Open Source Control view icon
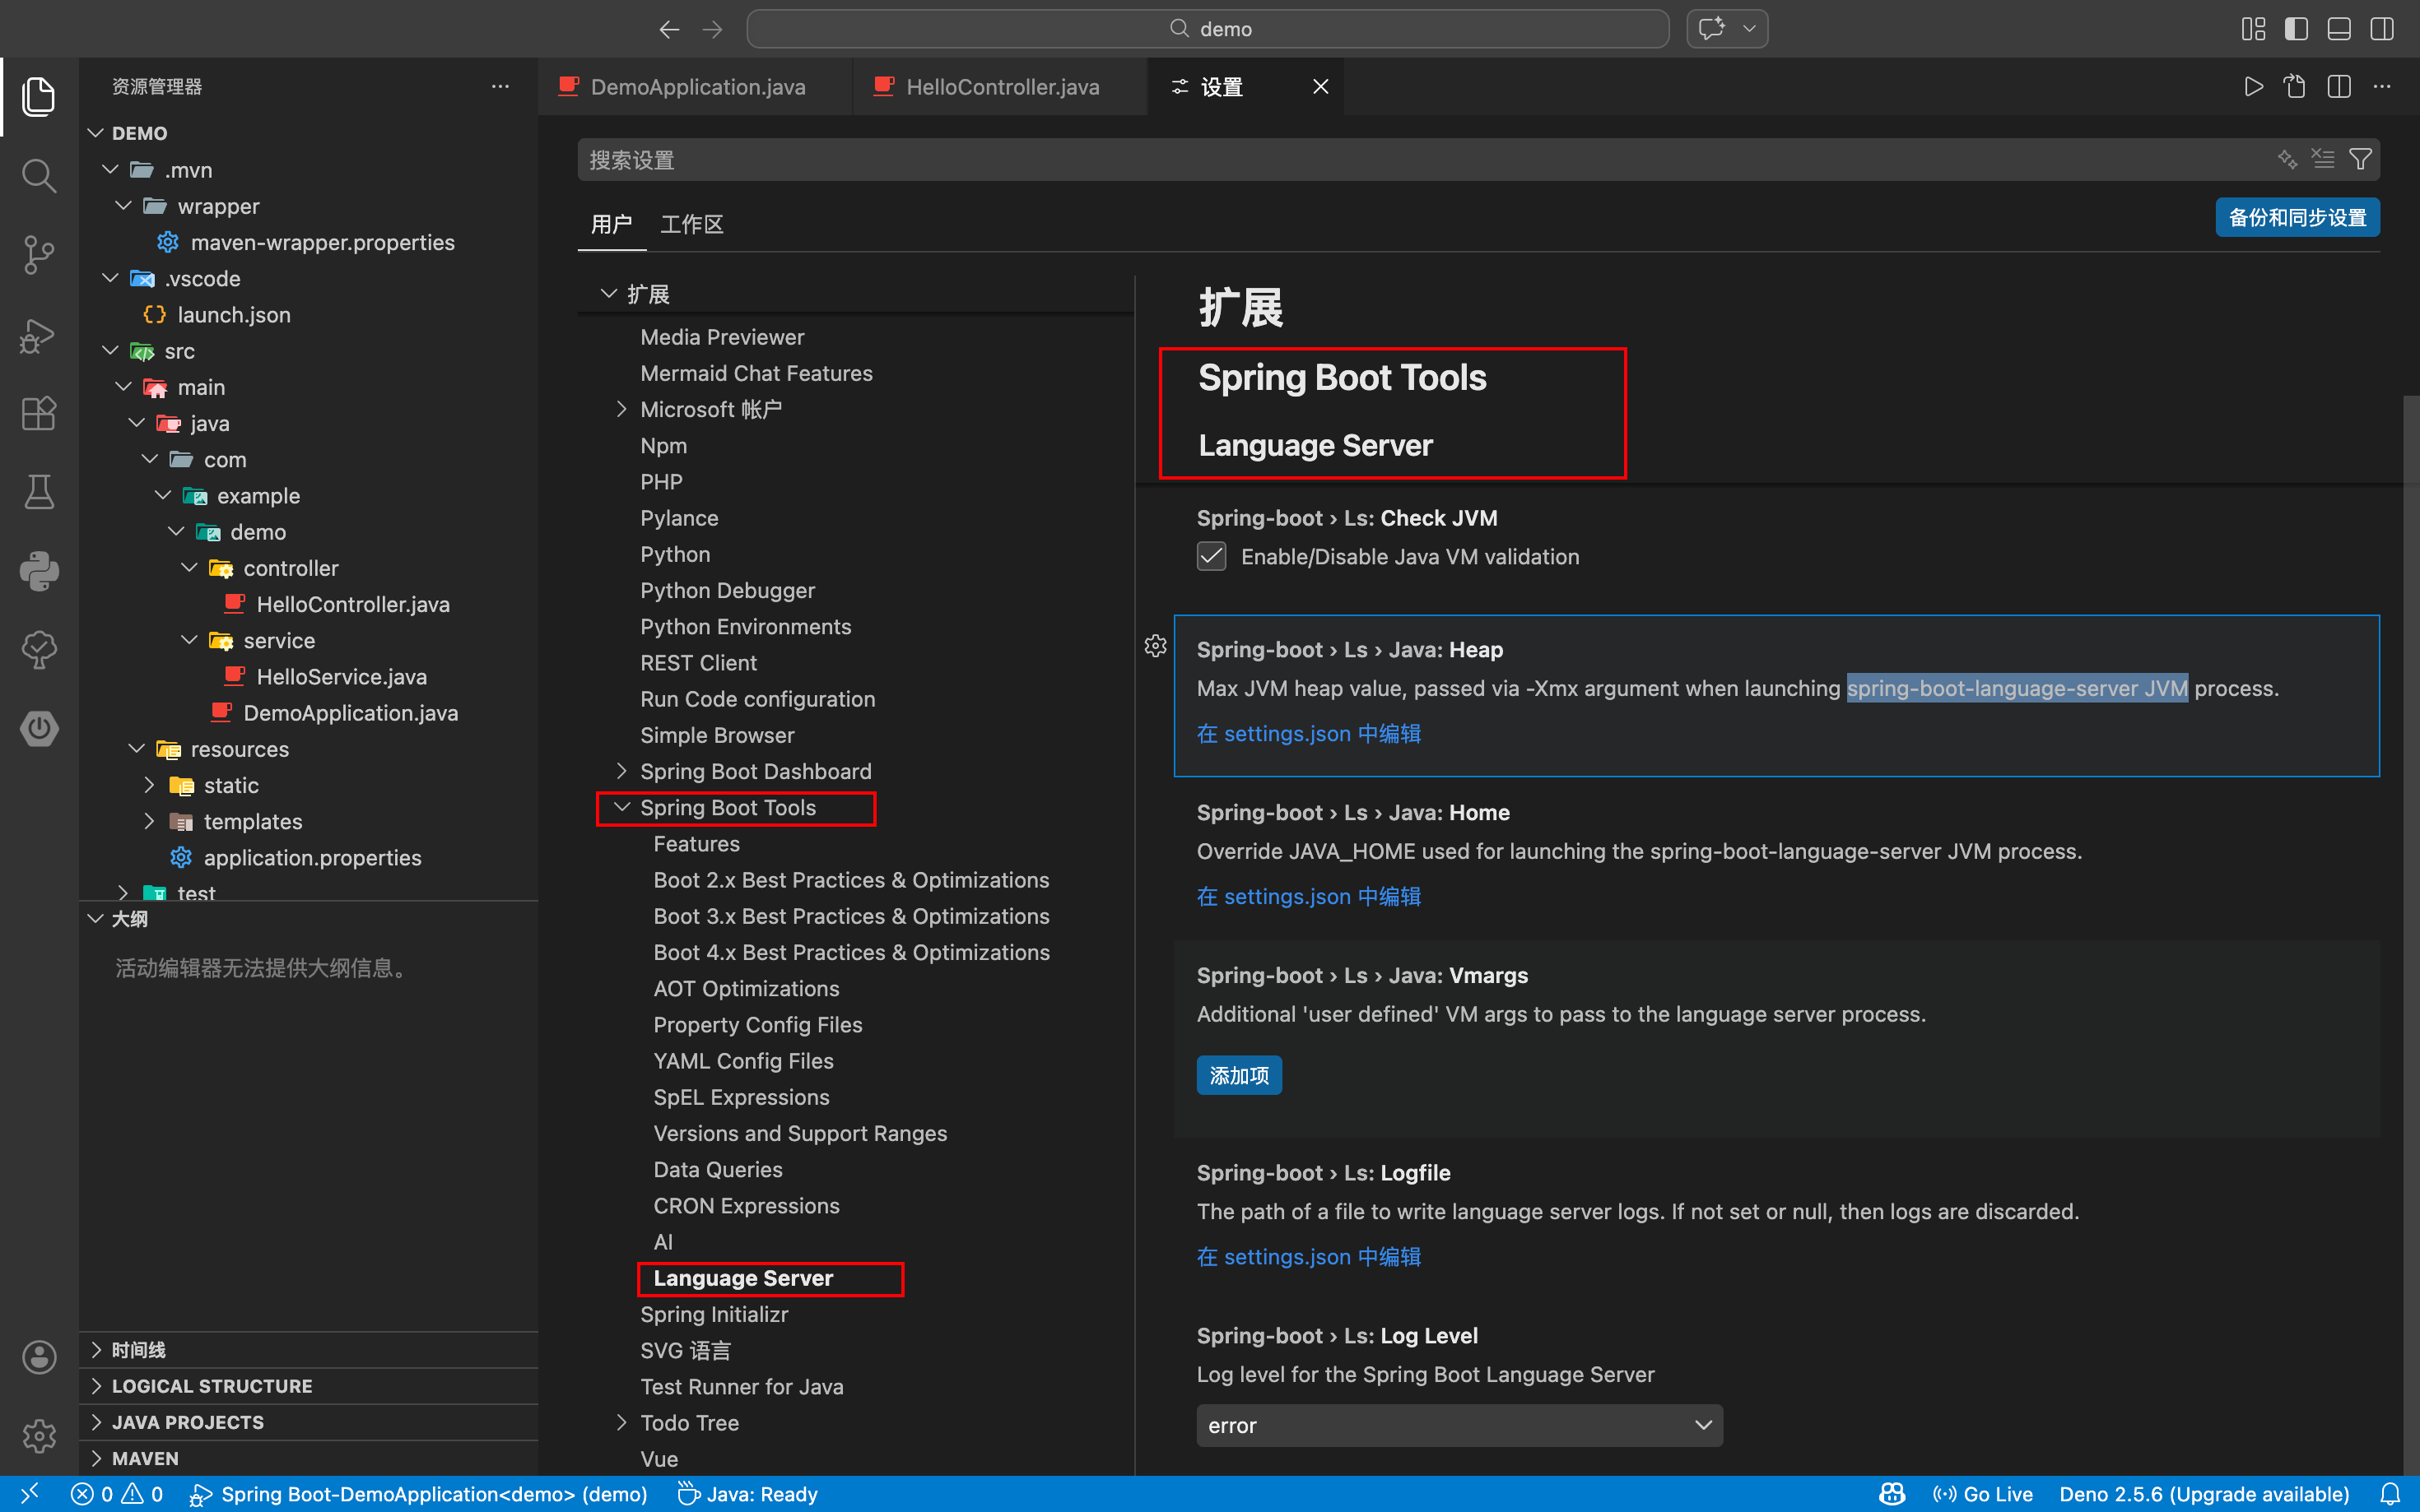 38,254
